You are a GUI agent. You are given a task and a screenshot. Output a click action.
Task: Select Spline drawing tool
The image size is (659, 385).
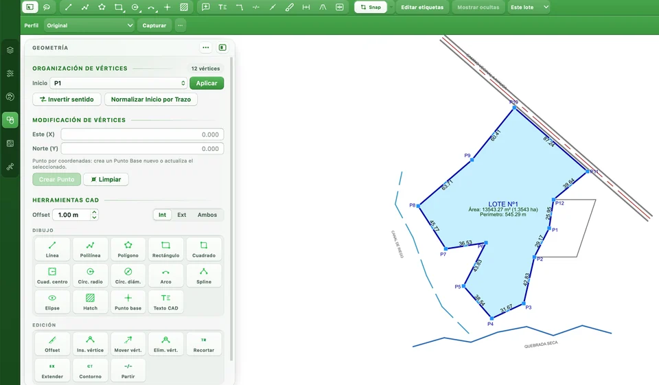pyautogui.click(x=204, y=276)
